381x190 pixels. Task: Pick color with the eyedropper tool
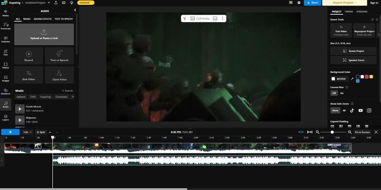click(x=352, y=79)
